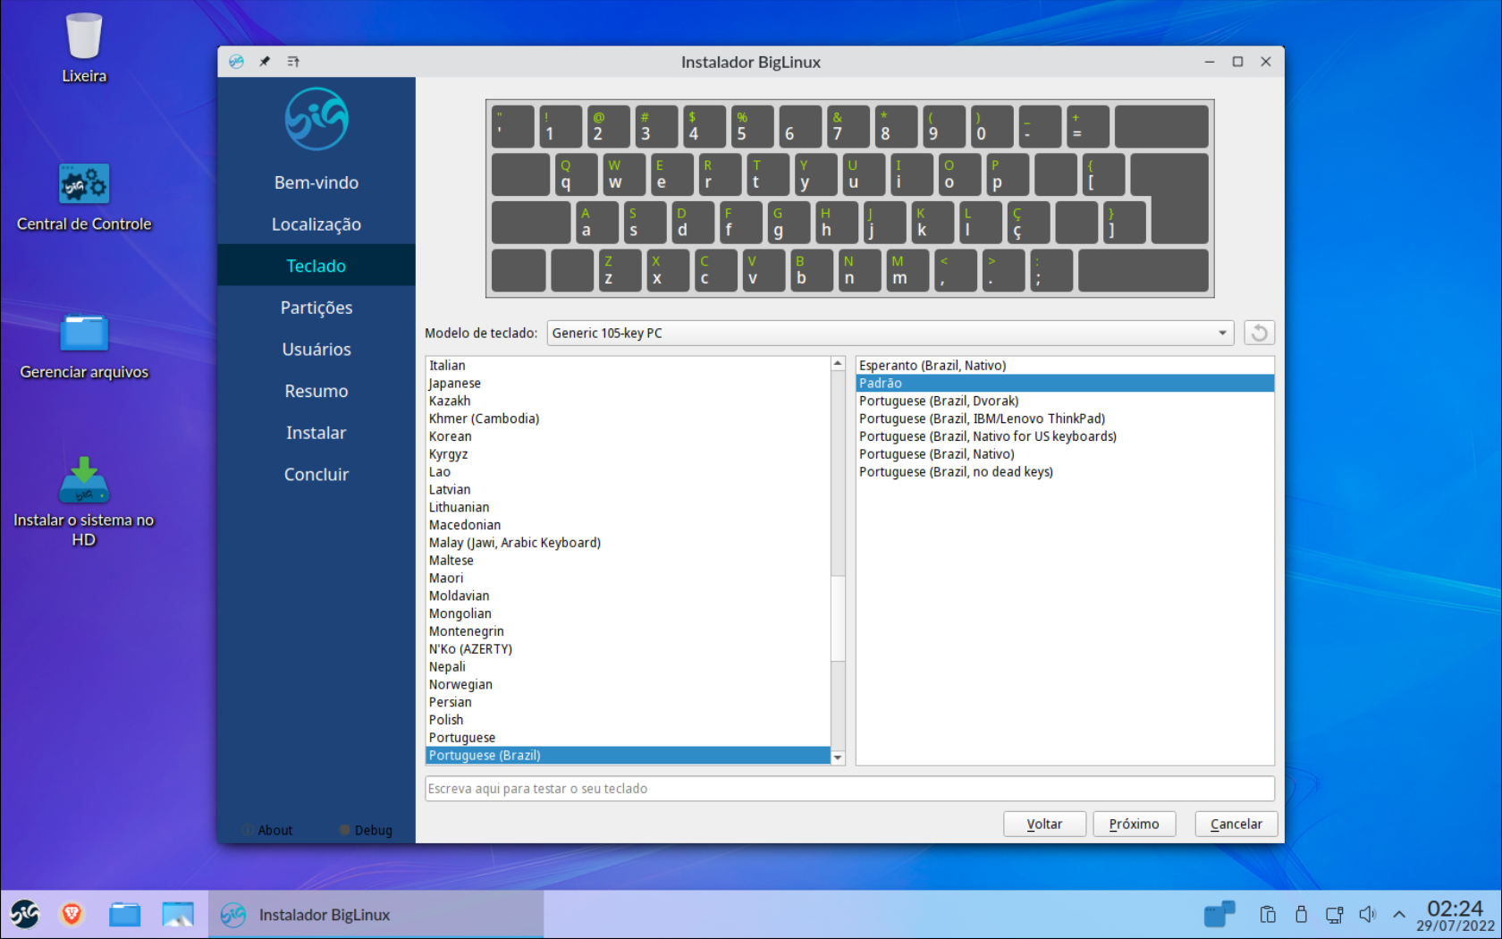Click the BigLinux logo in sidebar
The image size is (1502, 939).
point(316,119)
